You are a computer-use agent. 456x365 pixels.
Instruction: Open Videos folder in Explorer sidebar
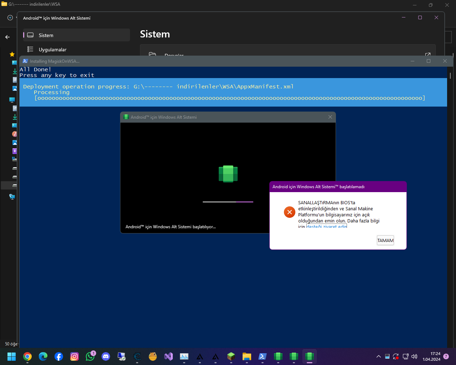15,151
